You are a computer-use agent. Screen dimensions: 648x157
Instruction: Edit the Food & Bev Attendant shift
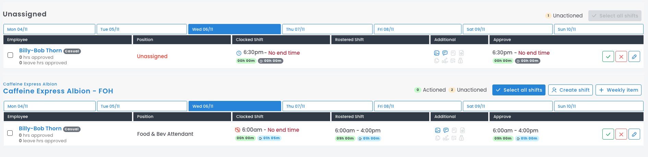tap(634, 134)
